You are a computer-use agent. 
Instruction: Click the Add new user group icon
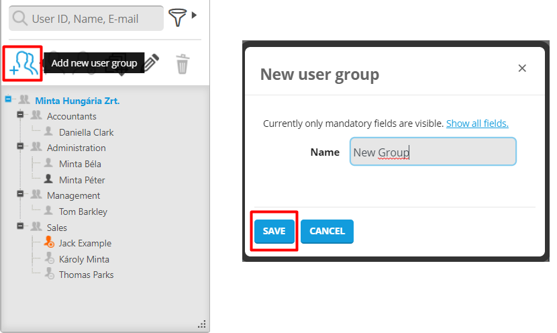(22, 63)
